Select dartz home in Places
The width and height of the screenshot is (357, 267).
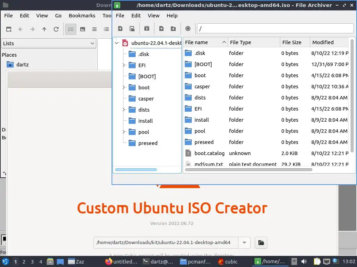[18, 65]
